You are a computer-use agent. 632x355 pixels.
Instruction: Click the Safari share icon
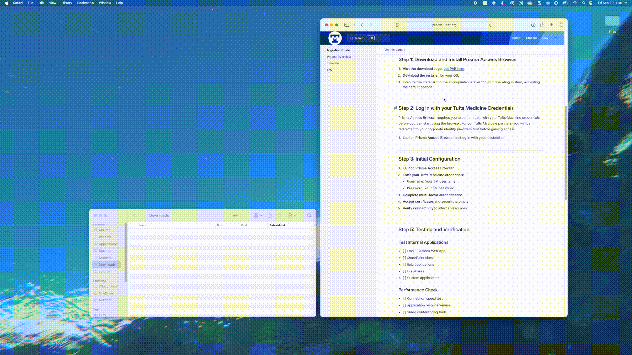tap(542, 25)
